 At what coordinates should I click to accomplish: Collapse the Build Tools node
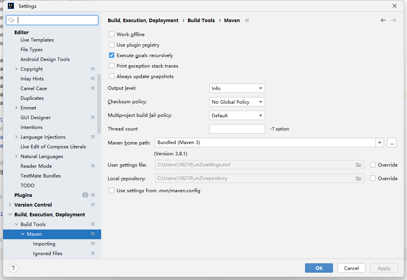coord(16,224)
